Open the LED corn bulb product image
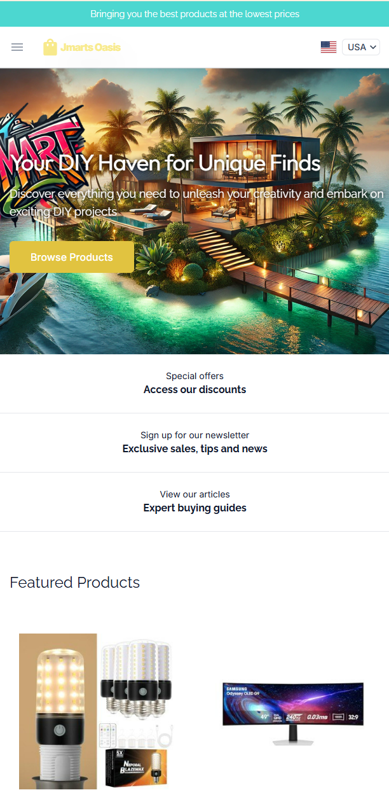 tap(95, 709)
